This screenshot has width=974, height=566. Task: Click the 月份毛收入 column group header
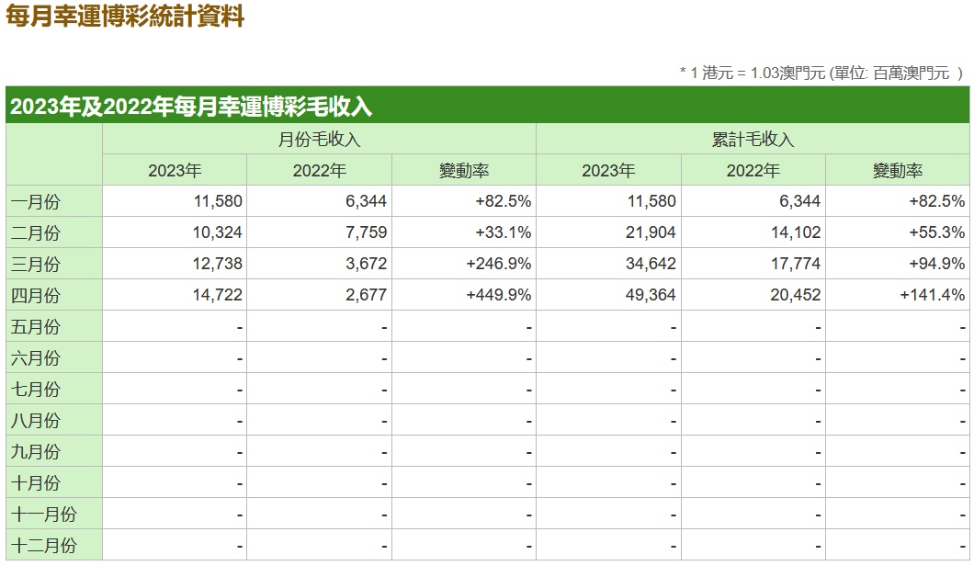click(x=319, y=139)
